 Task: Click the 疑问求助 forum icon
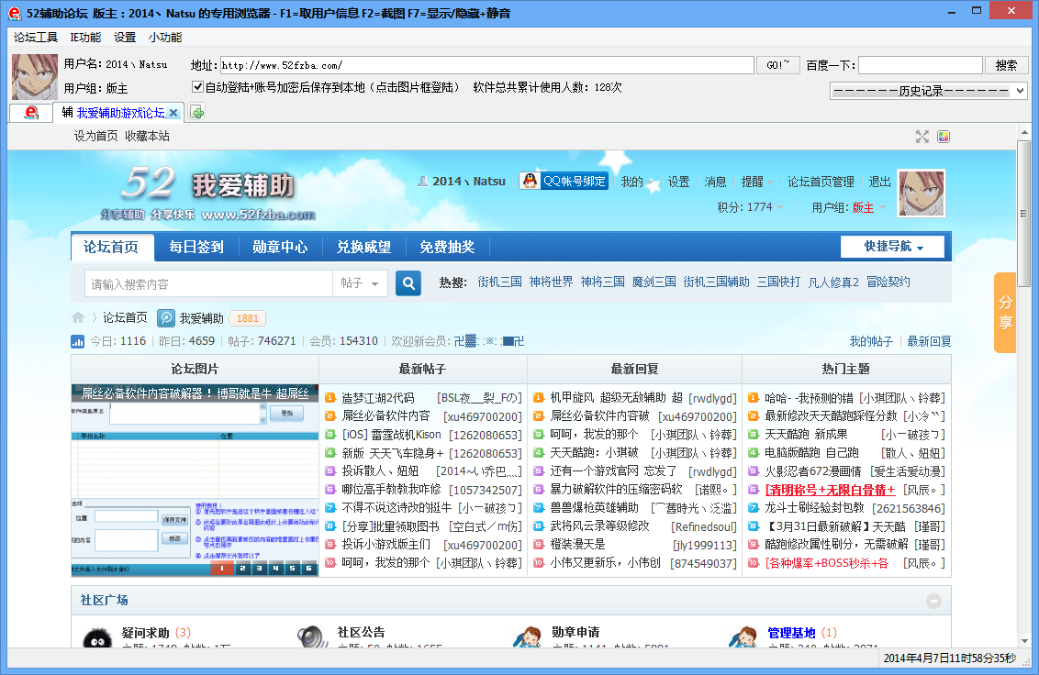point(97,638)
